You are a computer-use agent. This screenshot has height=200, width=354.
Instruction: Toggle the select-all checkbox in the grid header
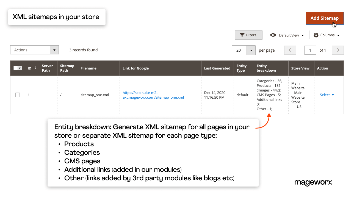click(x=16, y=68)
